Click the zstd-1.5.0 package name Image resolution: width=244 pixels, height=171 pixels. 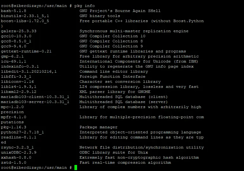14,162
